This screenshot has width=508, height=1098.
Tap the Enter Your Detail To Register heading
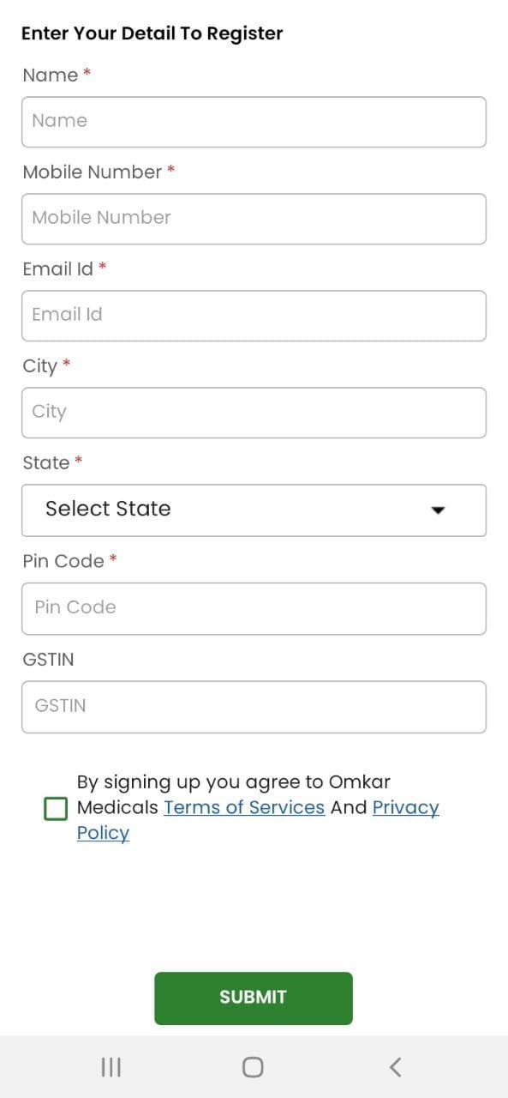click(x=152, y=33)
